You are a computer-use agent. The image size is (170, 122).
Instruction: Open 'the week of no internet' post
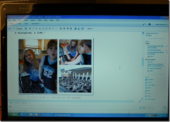click(x=154, y=68)
